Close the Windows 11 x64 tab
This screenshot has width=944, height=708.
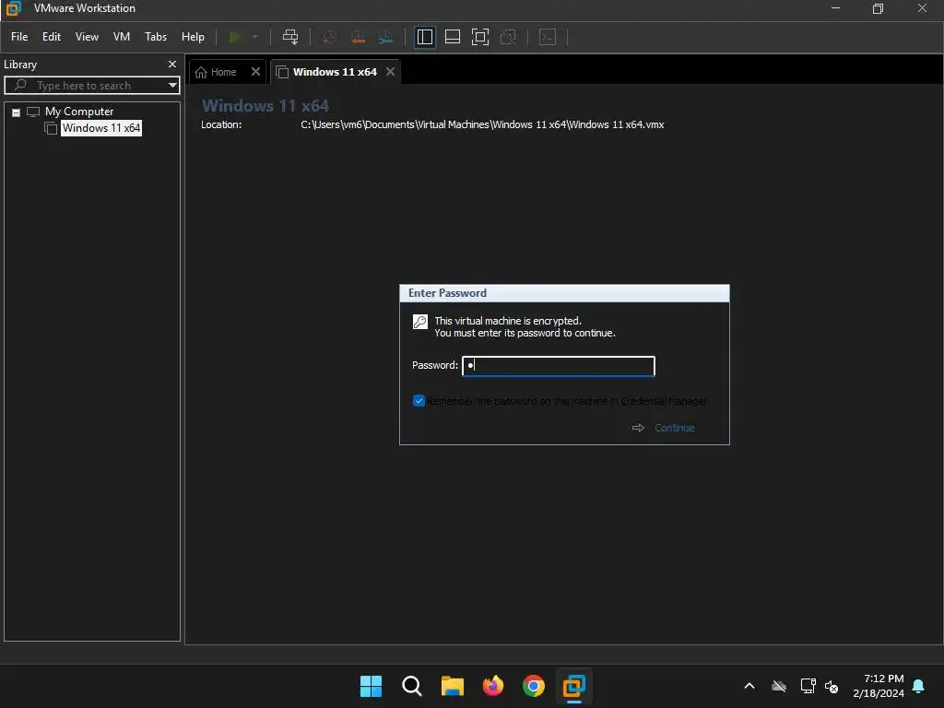click(390, 72)
